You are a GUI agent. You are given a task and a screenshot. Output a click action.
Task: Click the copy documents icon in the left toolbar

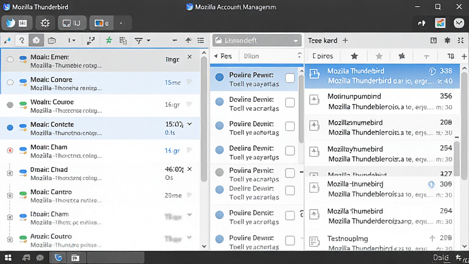[123, 40]
